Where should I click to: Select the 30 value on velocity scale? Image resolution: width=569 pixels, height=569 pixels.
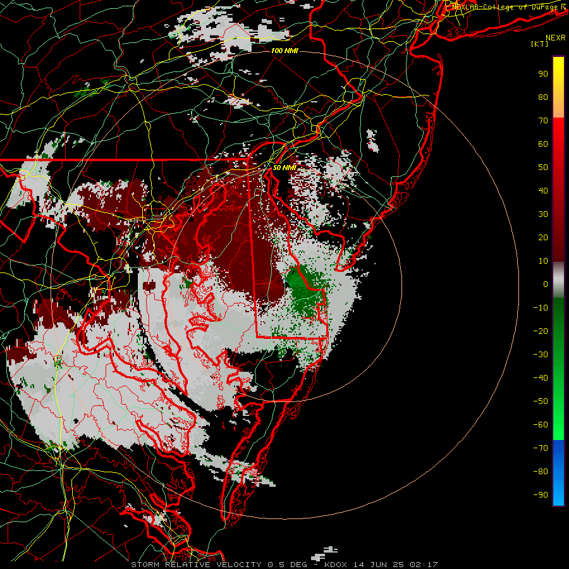(543, 214)
